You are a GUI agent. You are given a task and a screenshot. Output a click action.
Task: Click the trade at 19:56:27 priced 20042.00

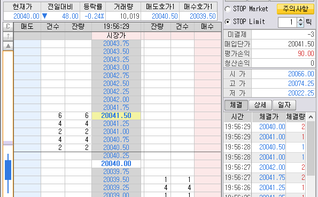click(265, 168)
